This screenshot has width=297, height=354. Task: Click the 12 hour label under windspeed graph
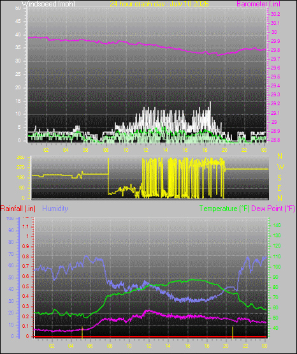pyautogui.click(x=145, y=150)
